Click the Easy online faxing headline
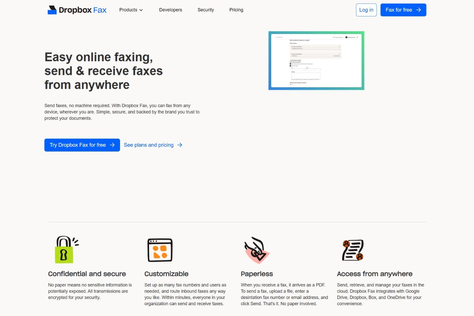 103,71
